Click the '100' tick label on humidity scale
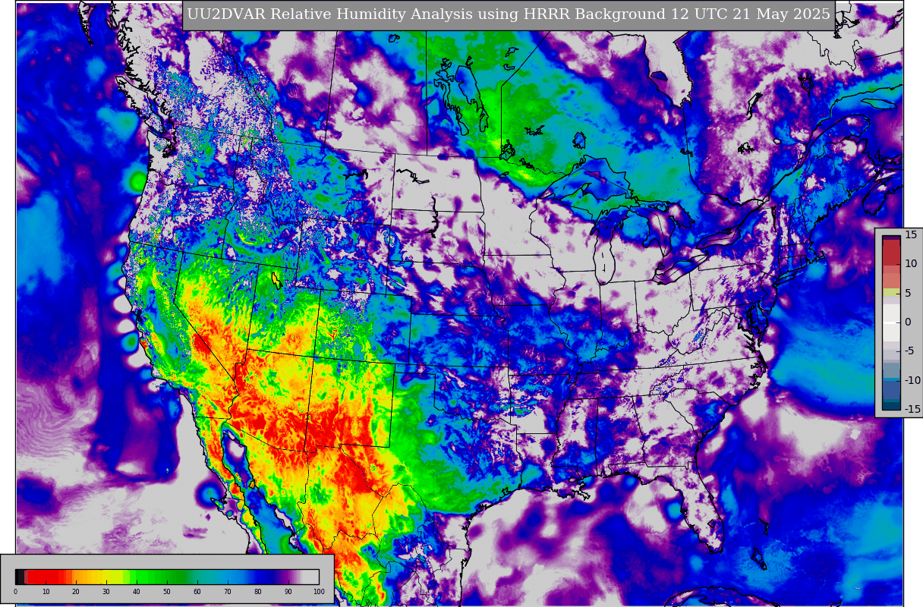The width and height of the screenshot is (923, 607). [x=319, y=592]
